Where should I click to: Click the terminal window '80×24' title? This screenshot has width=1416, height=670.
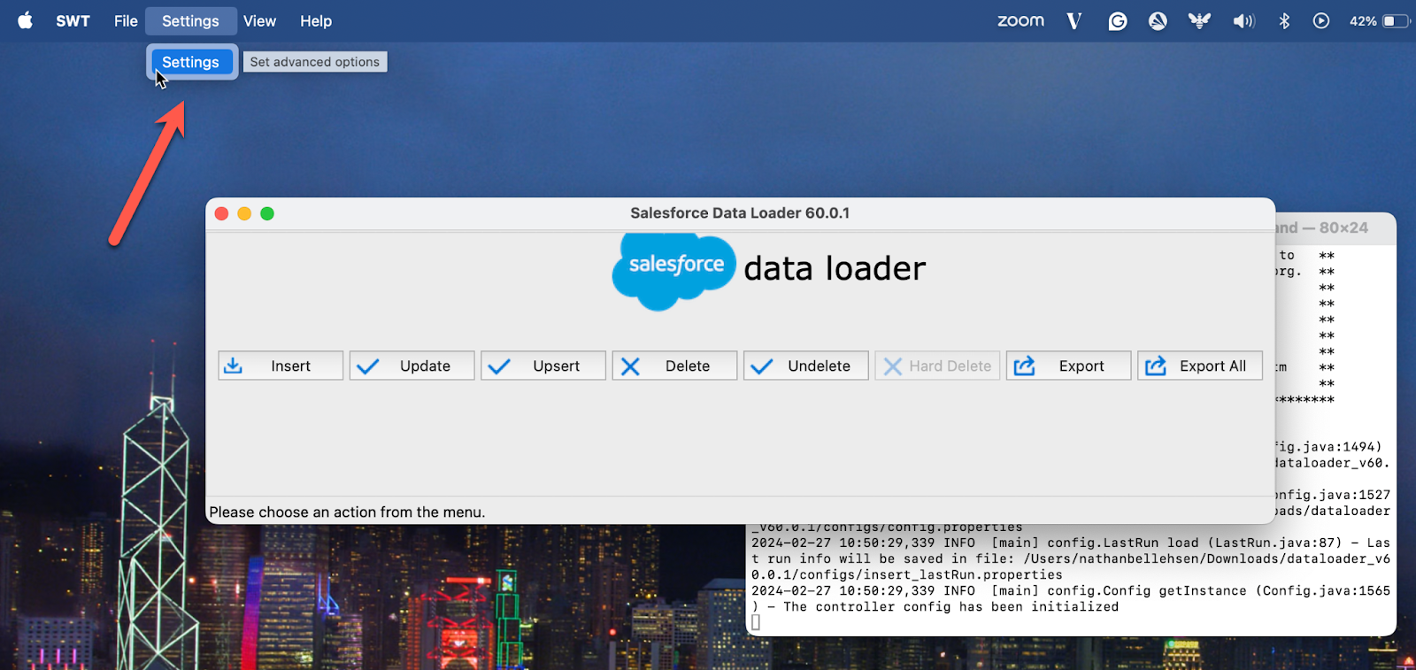pos(1343,227)
